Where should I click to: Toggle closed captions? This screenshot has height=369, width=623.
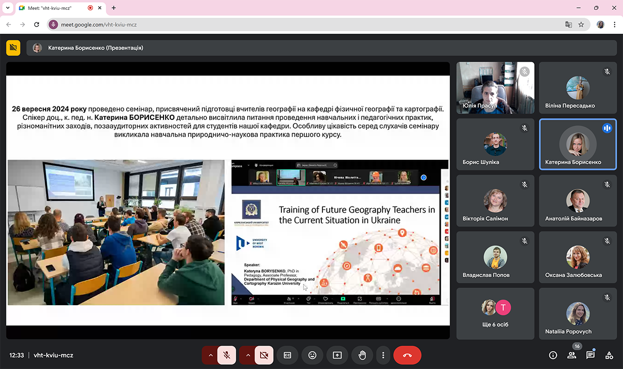(x=287, y=355)
